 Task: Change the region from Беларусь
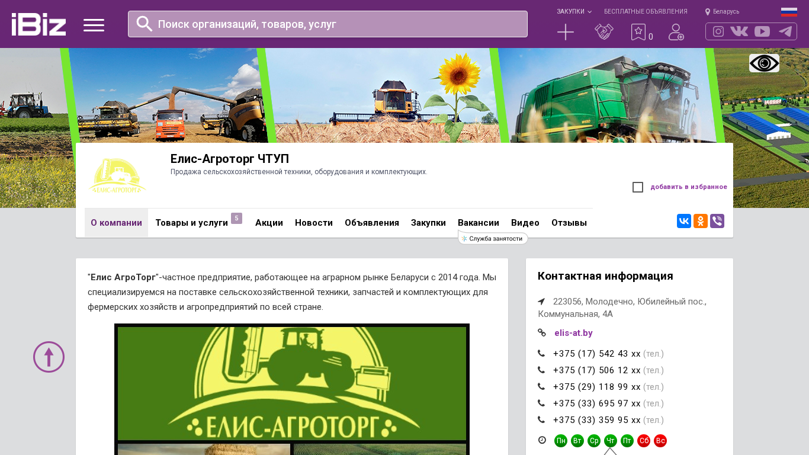(722, 11)
